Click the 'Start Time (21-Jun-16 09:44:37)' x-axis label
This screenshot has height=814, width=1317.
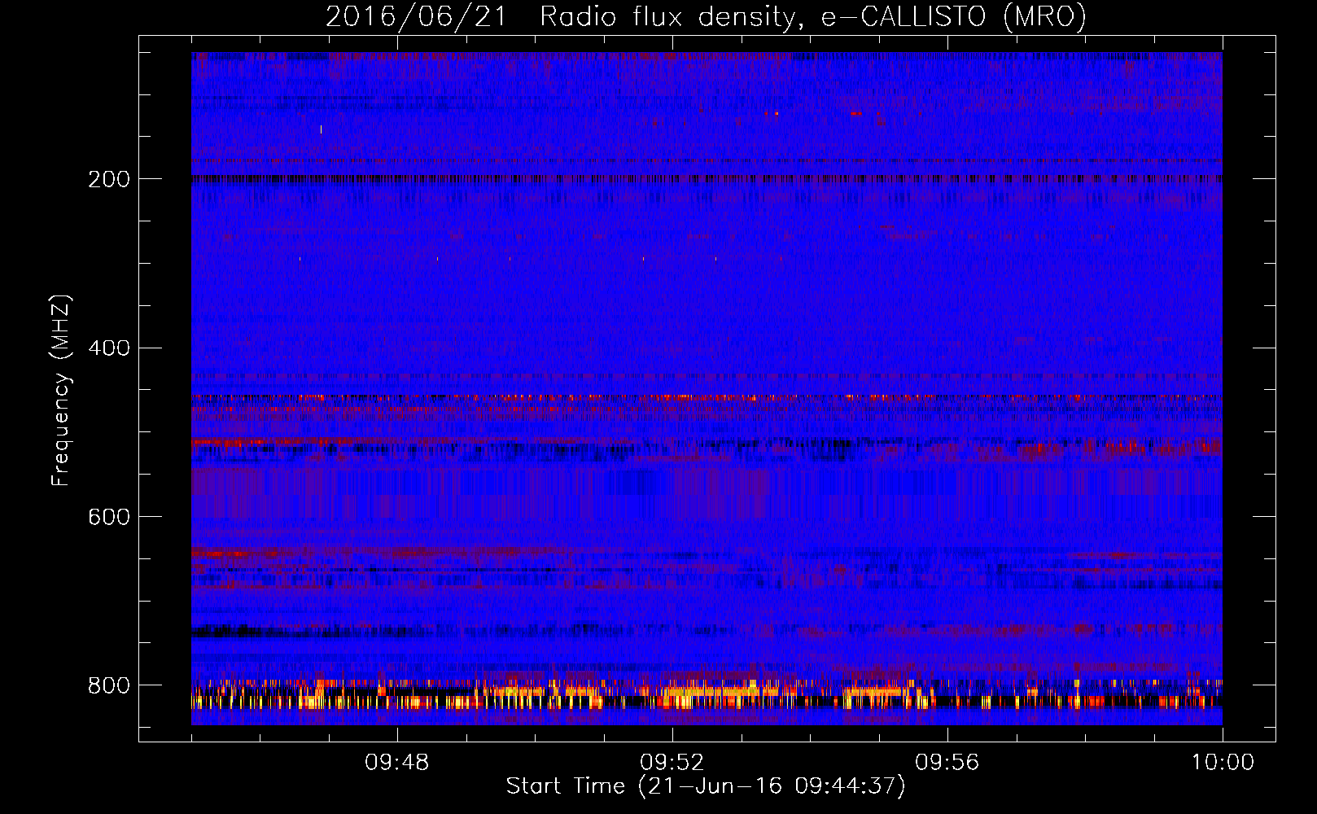point(706,786)
